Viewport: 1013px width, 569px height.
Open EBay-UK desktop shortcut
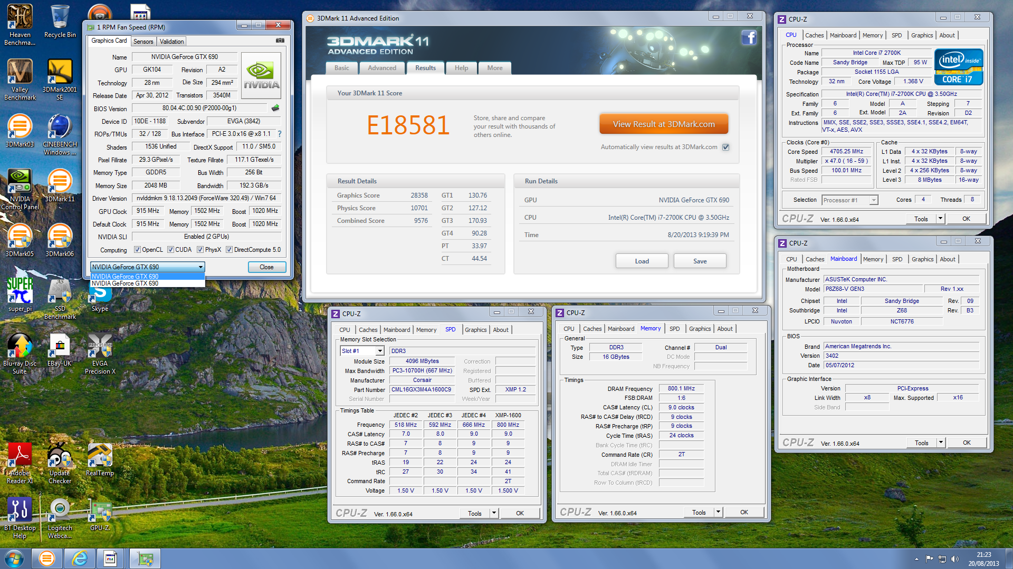pos(60,350)
